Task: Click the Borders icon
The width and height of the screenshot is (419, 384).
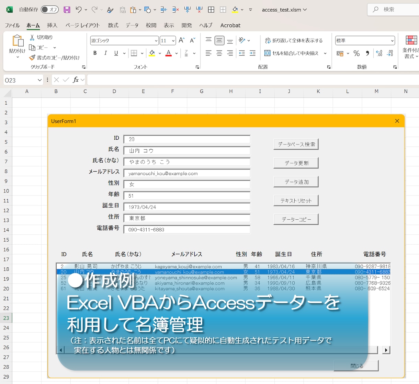Action: pyautogui.click(x=134, y=53)
